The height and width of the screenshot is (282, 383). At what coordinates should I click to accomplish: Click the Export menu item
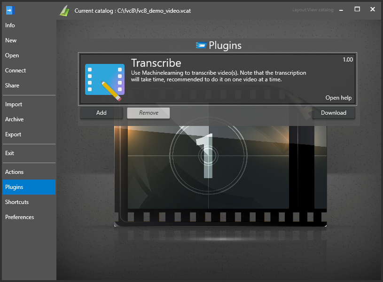(13, 134)
